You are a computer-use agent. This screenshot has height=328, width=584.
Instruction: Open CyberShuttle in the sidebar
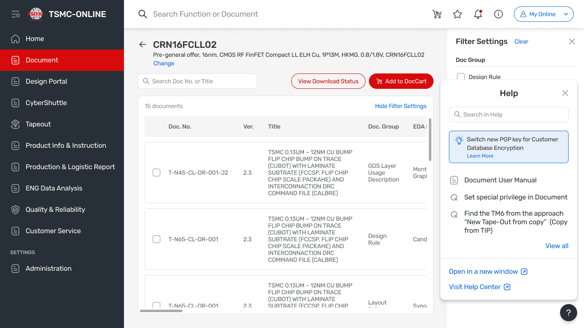click(62, 103)
